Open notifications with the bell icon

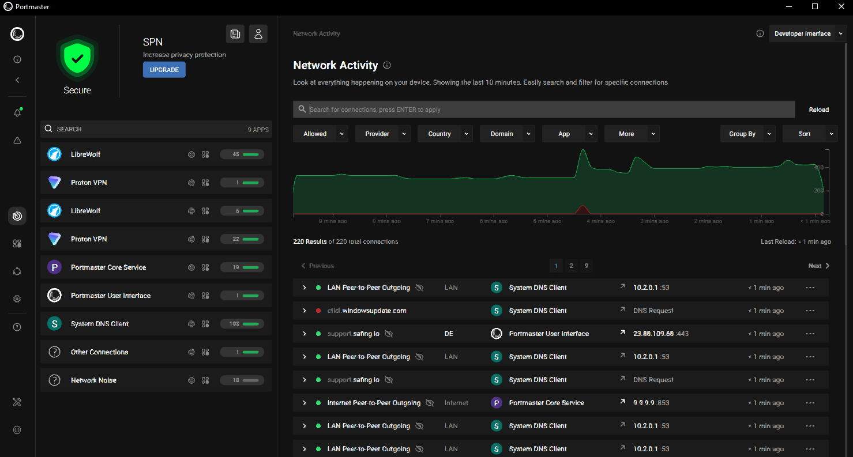pyautogui.click(x=17, y=113)
